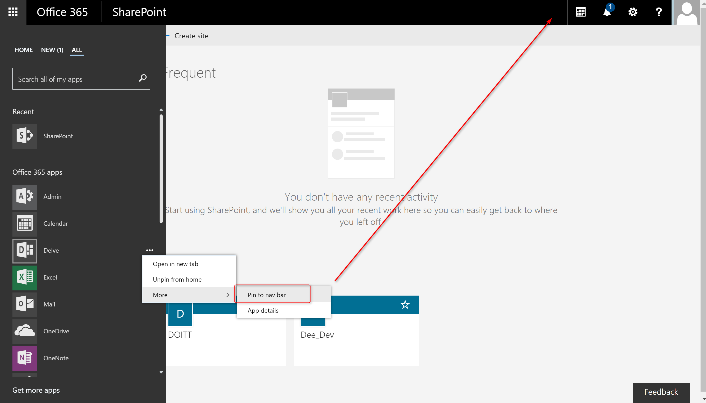Click the calendar icon in top bar

(581, 12)
